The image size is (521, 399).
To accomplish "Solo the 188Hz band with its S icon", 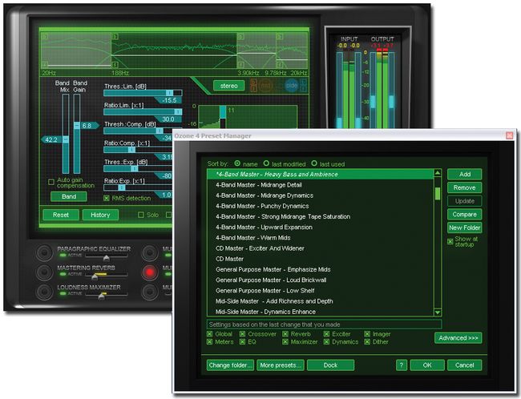I will pos(115,64).
